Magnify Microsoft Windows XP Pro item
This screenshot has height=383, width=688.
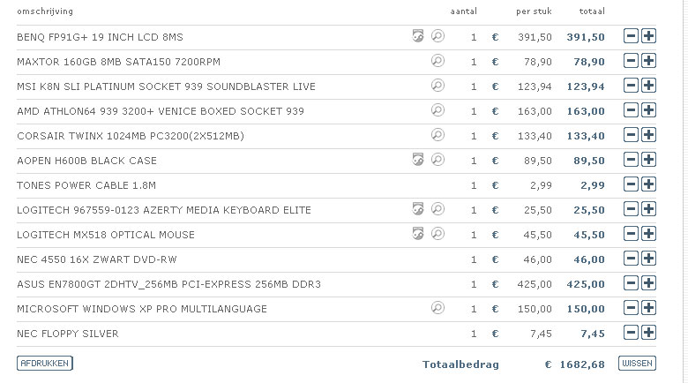pos(437,308)
